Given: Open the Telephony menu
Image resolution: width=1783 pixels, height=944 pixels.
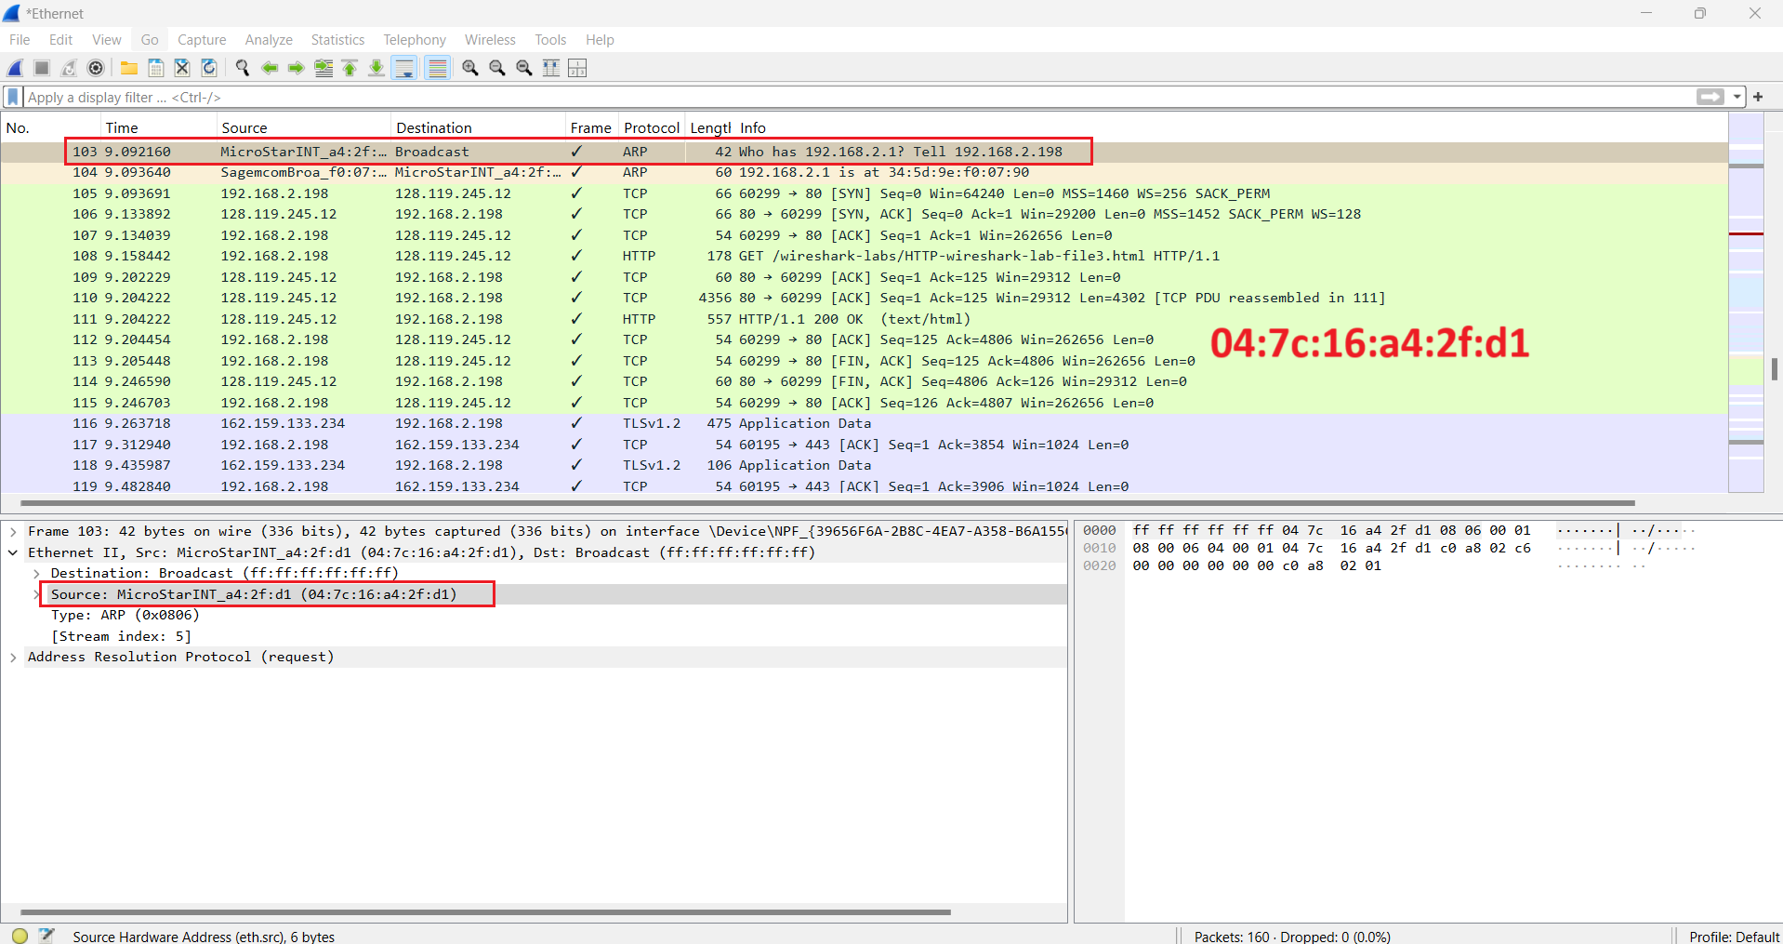Looking at the screenshot, I should click(x=415, y=40).
